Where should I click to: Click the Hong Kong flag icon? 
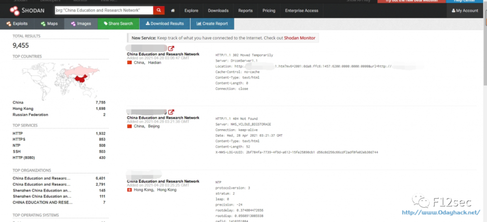(x=129, y=190)
